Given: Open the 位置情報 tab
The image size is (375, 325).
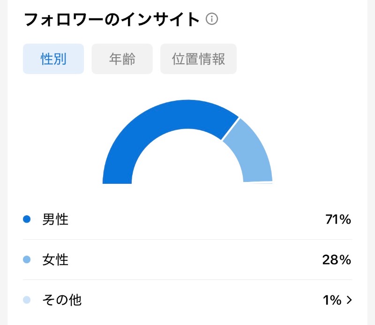Looking at the screenshot, I should pos(198,59).
